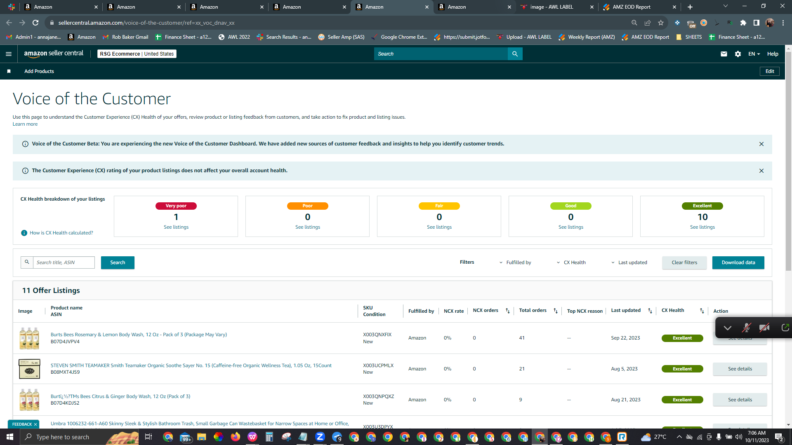The width and height of the screenshot is (792, 445).
Task: Click the Edit button in the toolbar
Action: [770, 71]
